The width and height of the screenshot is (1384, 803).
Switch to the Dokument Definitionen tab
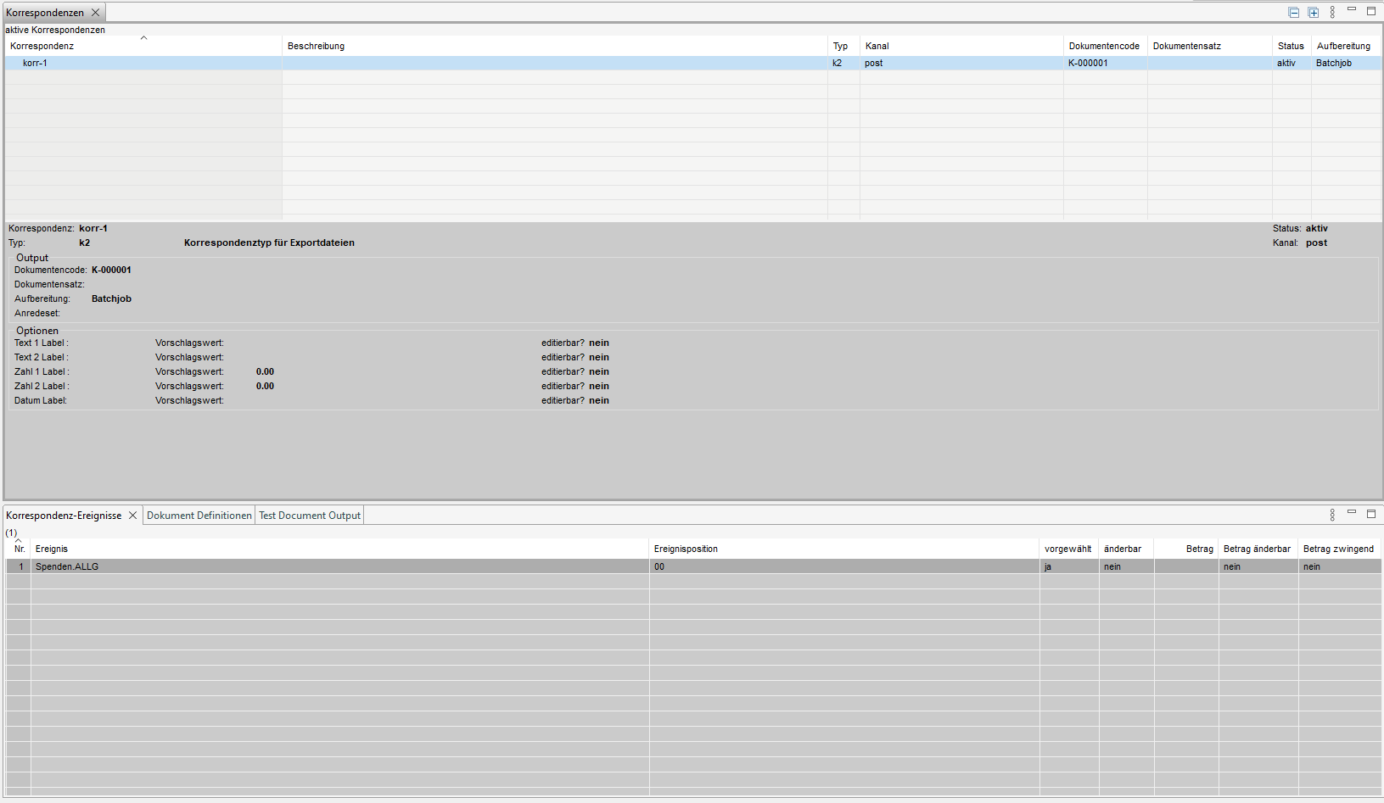[x=199, y=516]
